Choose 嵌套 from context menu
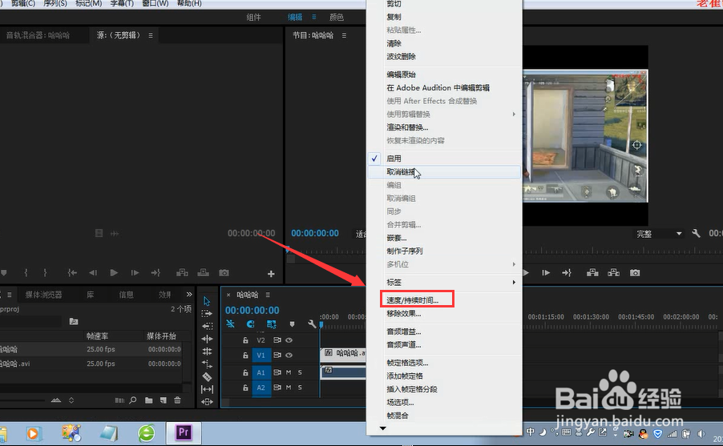The height and width of the screenshot is (446, 723). (397, 238)
